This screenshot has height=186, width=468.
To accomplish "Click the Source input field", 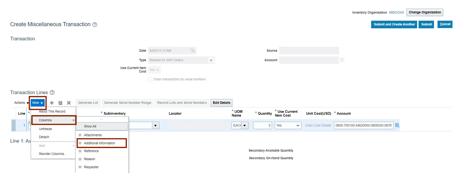I will coord(309,51).
